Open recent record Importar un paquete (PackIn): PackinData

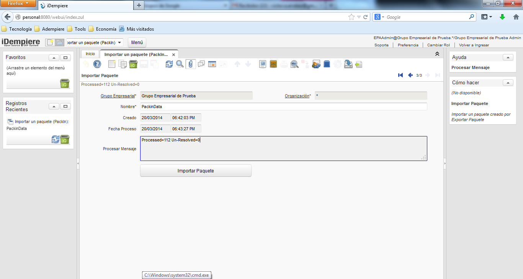[x=38, y=125]
